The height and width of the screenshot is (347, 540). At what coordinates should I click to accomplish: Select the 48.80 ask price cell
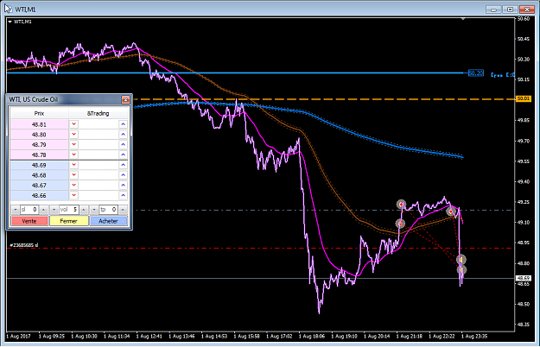point(39,134)
